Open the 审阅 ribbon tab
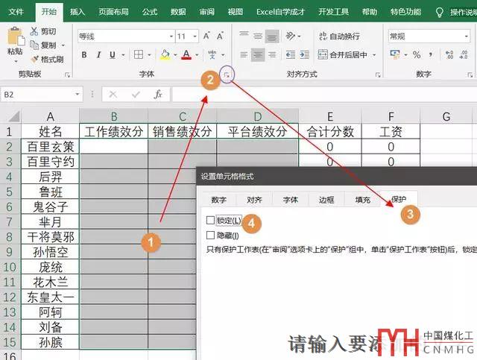477x360 pixels. click(207, 12)
